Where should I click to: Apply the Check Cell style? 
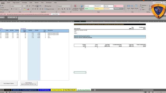coord(119,9)
